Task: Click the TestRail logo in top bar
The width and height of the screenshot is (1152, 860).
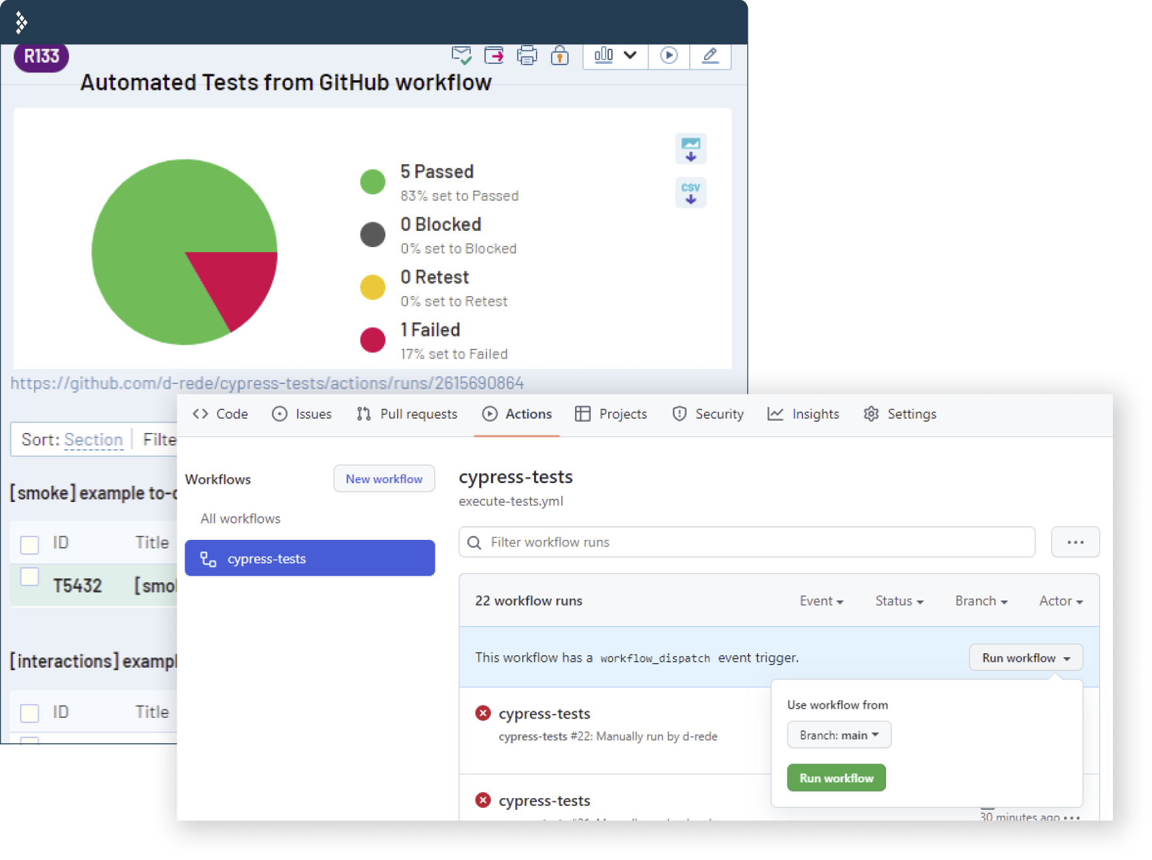Action: pos(21,22)
